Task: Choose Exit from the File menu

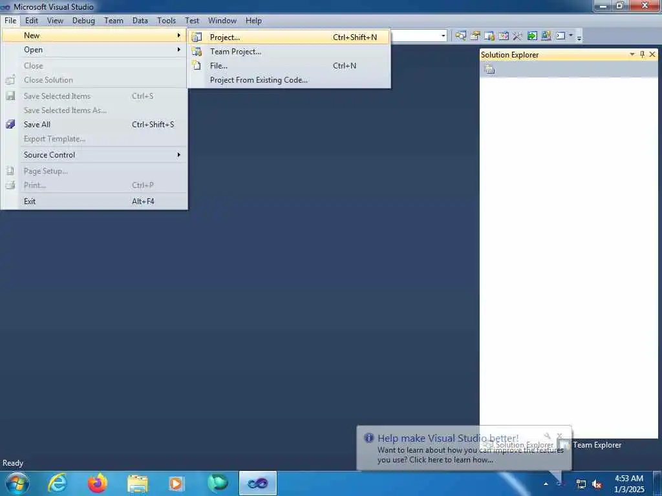Action: pos(94,201)
